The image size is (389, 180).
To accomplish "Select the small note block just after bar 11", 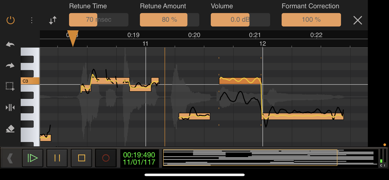I will coord(155,81).
